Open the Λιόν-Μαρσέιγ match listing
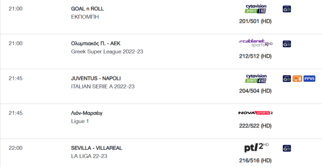This screenshot has height=167, width=322. click(x=87, y=113)
